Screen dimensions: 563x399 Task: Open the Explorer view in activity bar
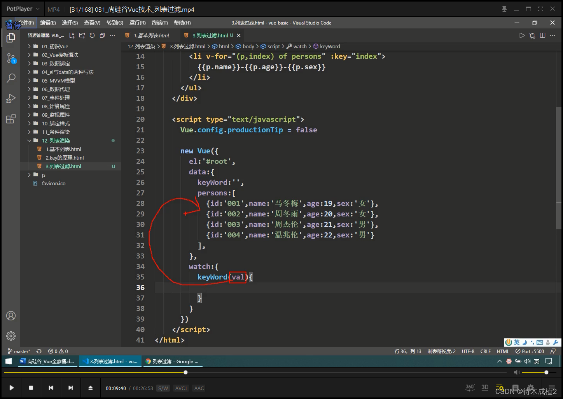11,38
